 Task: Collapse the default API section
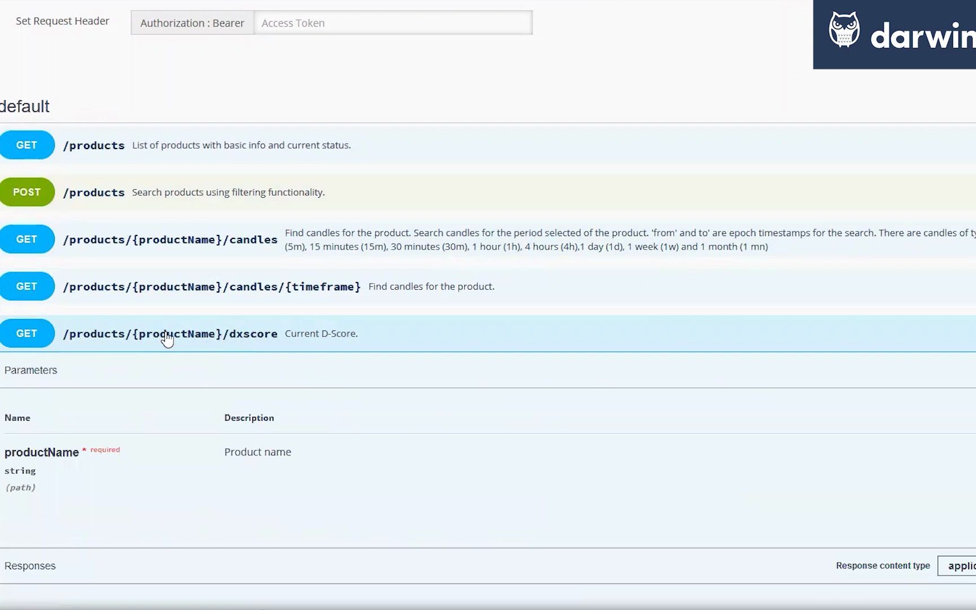[24, 106]
